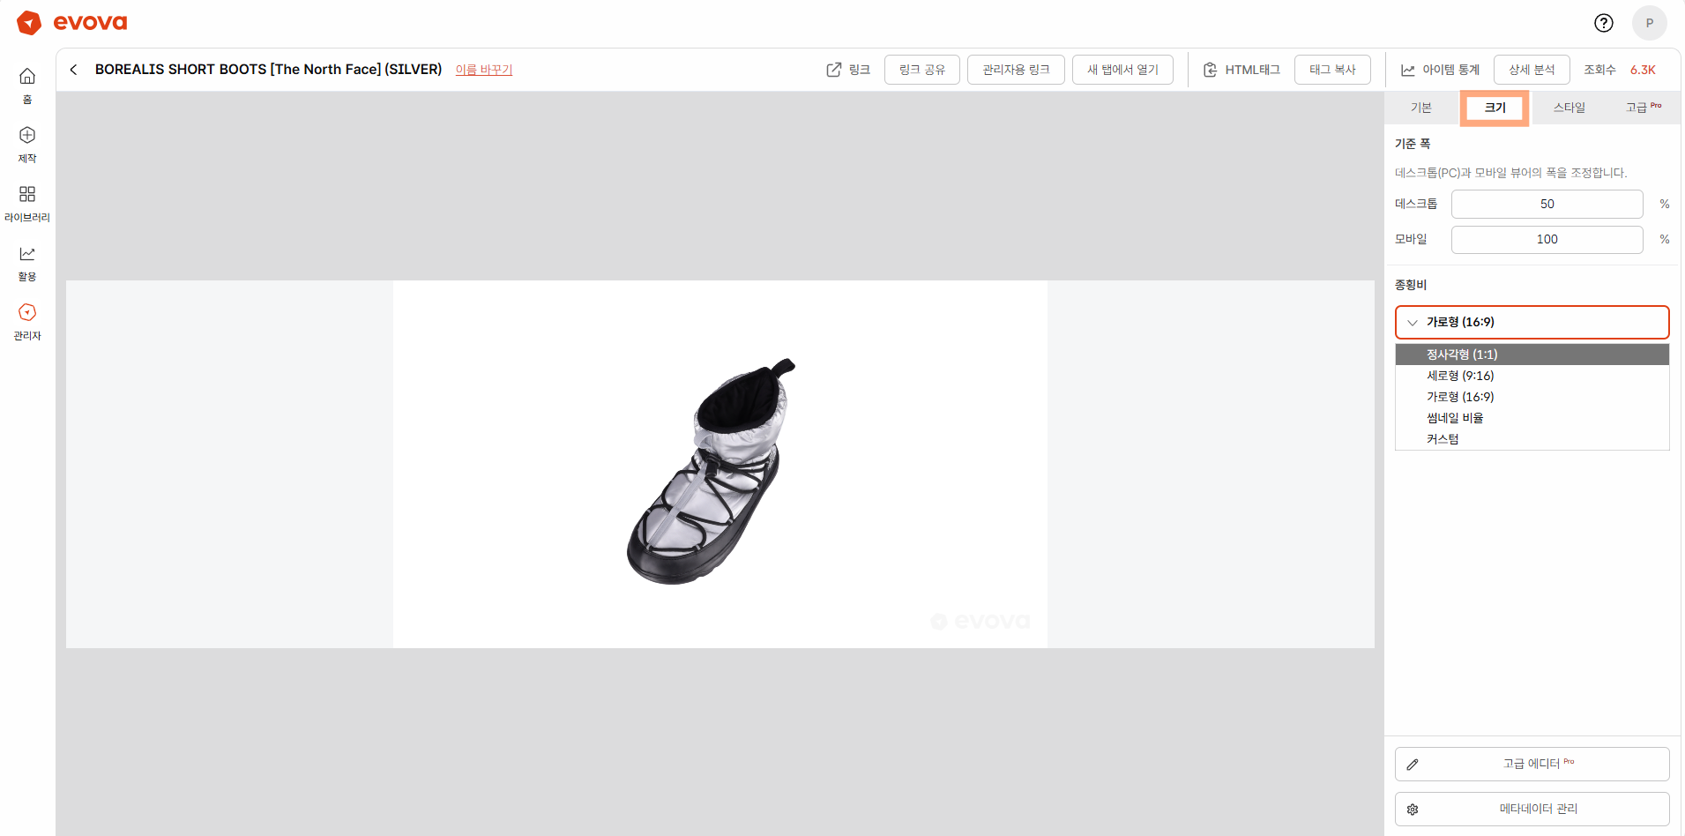This screenshot has height=836, width=1685.
Task: Open the 라이브러리 library section
Action: coord(27,203)
